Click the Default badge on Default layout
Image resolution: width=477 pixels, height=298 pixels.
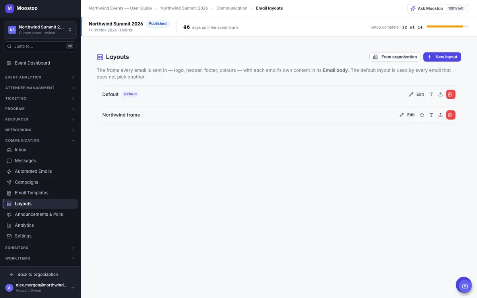coord(130,94)
